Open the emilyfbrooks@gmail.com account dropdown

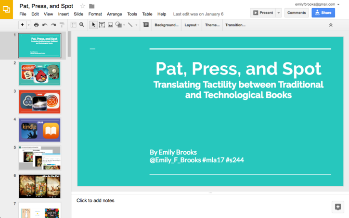coord(317,4)
